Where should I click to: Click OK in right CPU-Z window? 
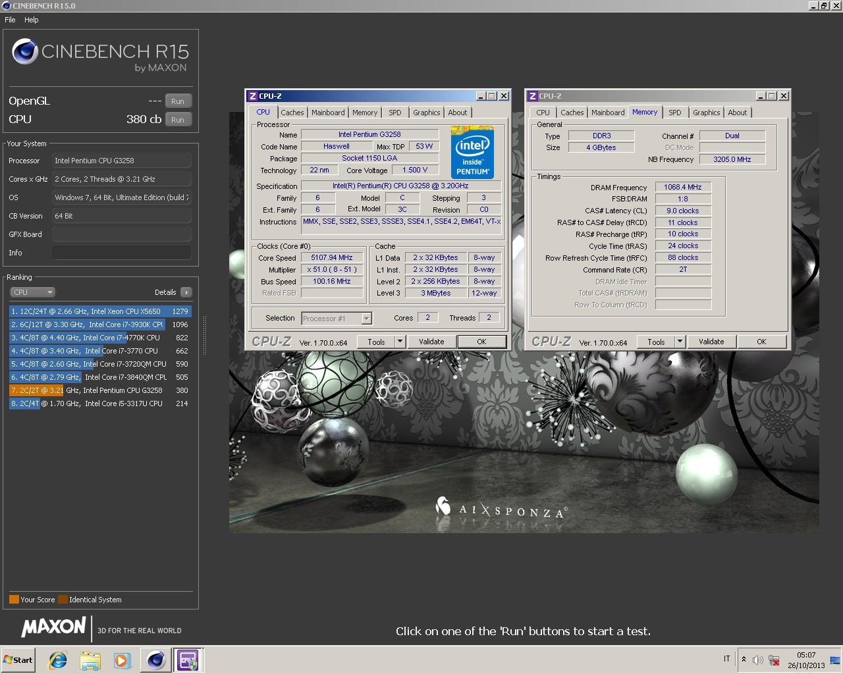point(761,342)
